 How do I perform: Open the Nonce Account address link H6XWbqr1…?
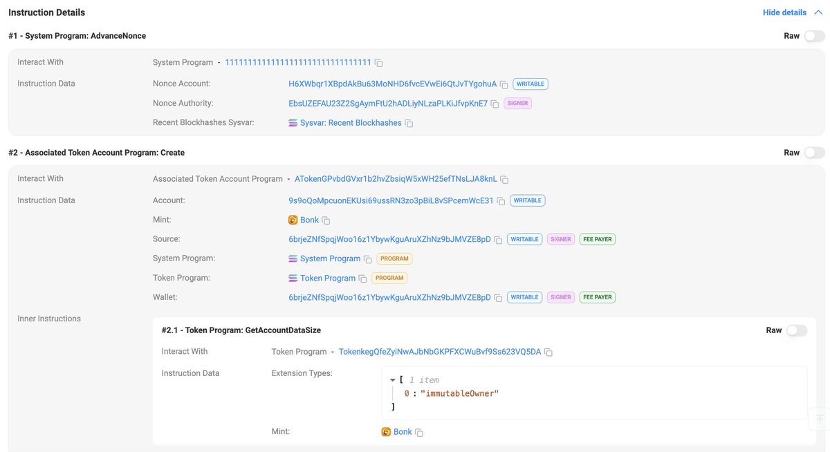click(393, 84)
